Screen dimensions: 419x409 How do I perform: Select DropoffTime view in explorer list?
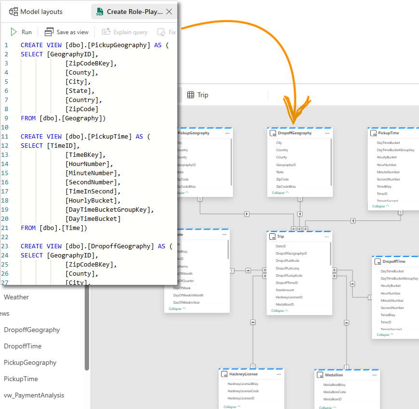(x=23, y=346)
